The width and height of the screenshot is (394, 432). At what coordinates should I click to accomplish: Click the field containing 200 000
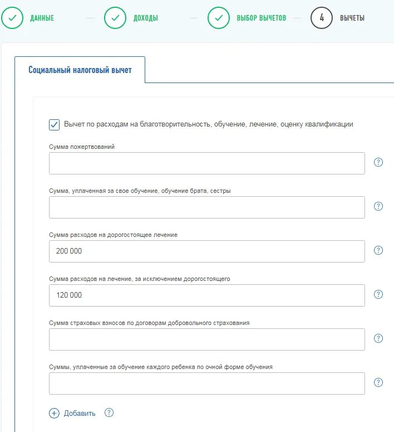(x=207, y=251)
